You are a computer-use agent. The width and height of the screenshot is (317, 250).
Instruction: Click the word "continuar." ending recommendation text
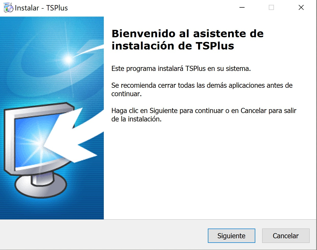coord(126,94)
